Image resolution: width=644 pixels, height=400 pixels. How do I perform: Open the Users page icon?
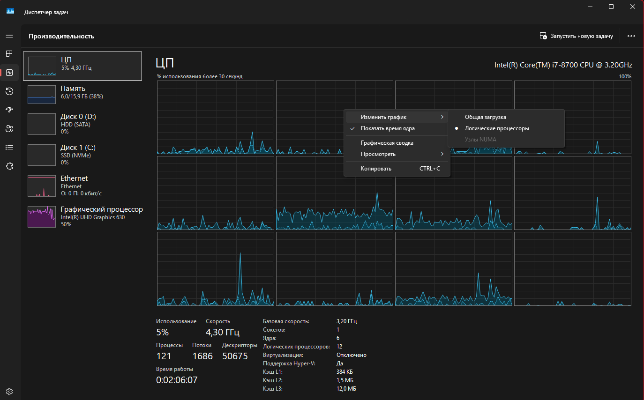pos(9,129)
